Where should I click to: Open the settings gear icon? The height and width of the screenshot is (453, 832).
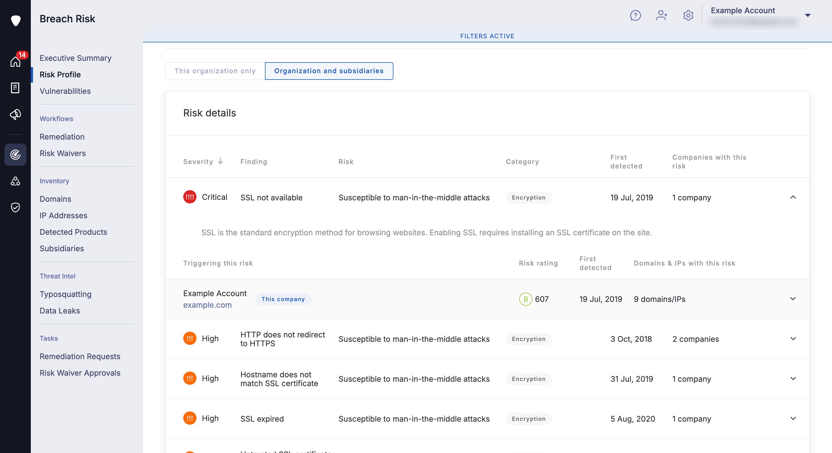tap(688, 15)
